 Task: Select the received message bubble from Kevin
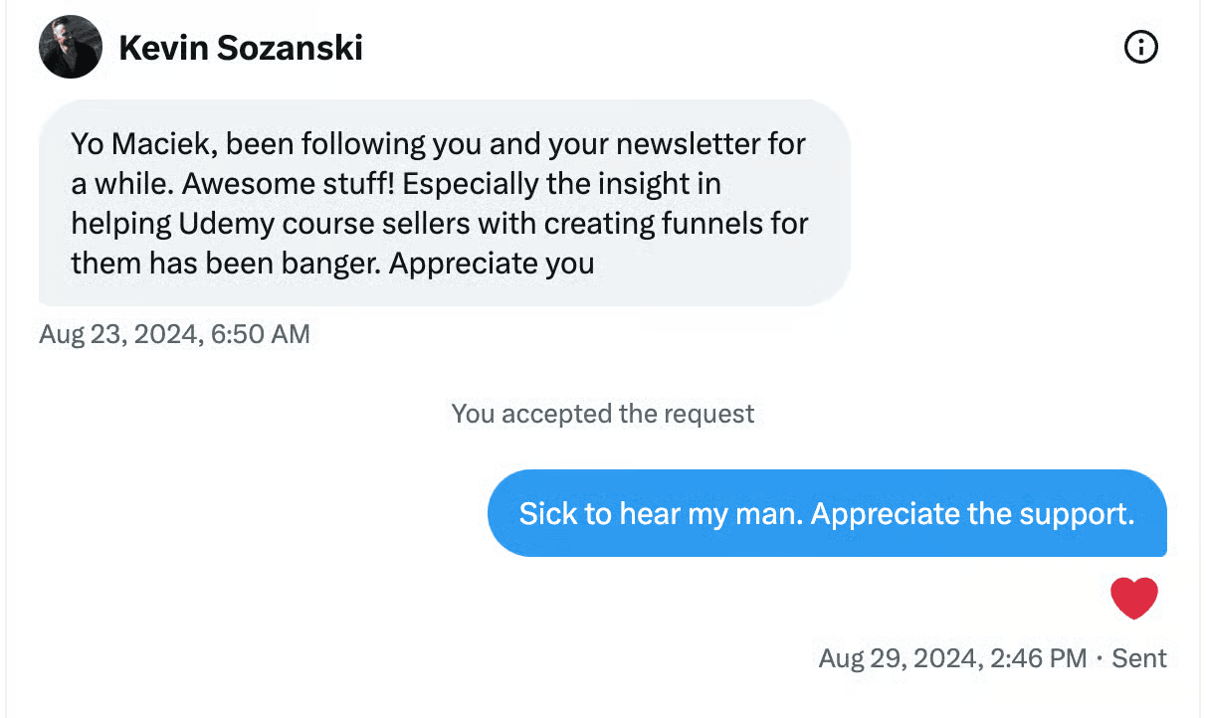[x=443, y=203]
